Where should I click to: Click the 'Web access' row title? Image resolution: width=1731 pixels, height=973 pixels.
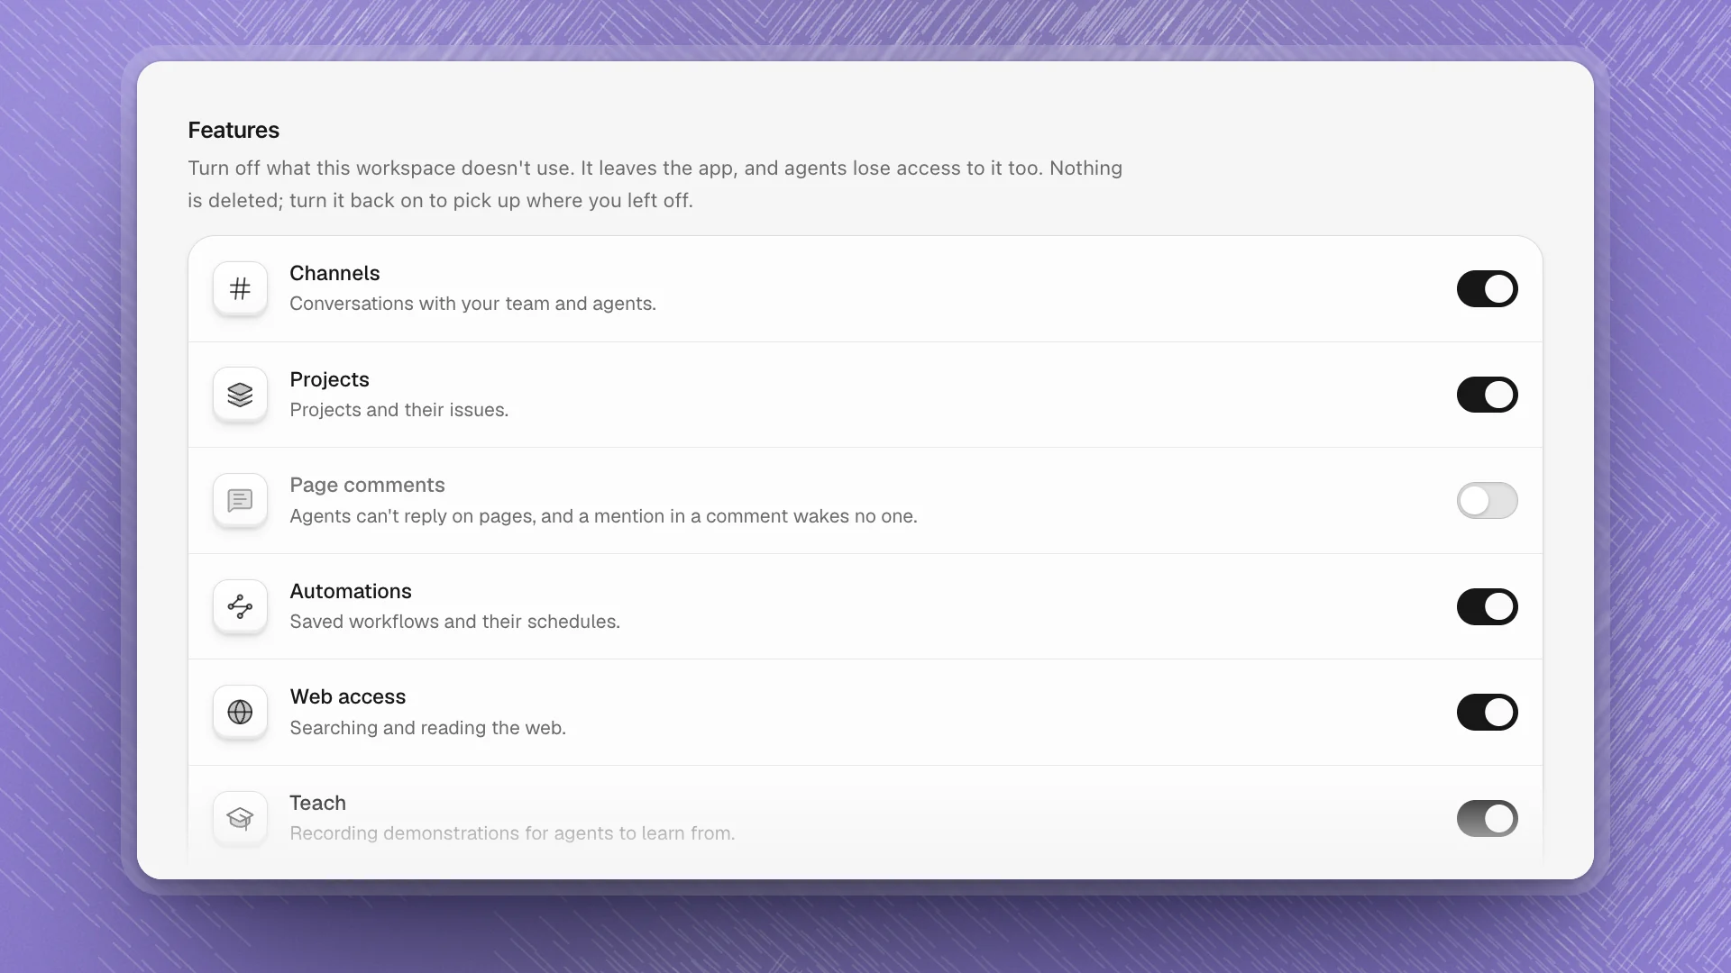point(348,696)
